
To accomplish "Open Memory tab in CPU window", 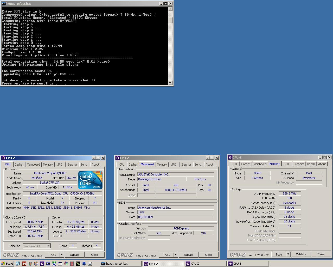I will (x=48, y=165).
